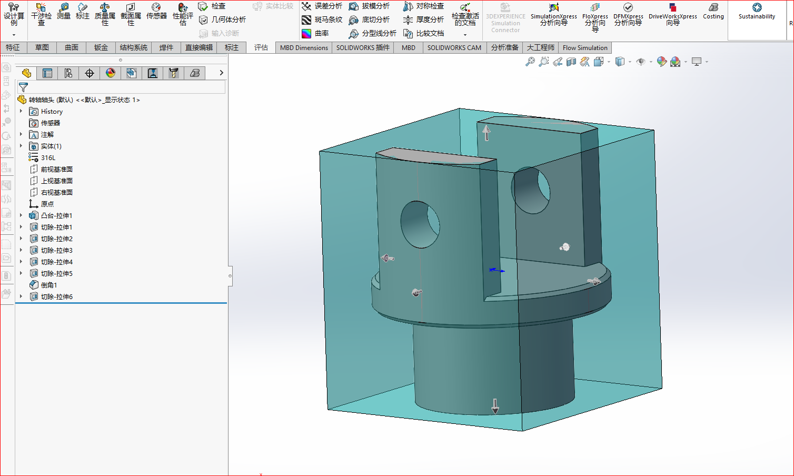794x476 pixels.
Task: Expand the 注解 annotations folder
Action: pyautogui.click(x=21, y=134)
